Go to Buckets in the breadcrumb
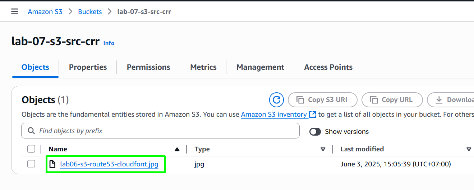The width and height of the screenshot is (474, 190). (x=90, y=11)
